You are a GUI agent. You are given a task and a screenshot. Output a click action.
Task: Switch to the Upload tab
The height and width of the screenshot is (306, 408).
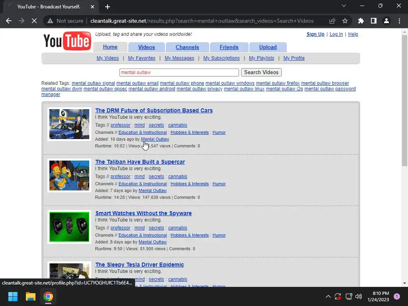click(x=268, y=47)
